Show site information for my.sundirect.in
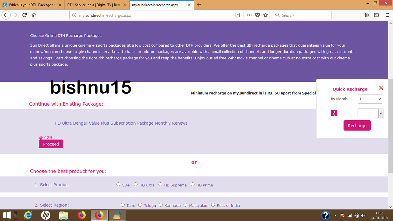The height and width of the screenshot is (221, 393). [x=74, y=15]
